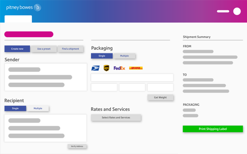The image size is (247, 154).
Task: Go to Find a shipment tab
Action: pyautogui.click(x=70, y=49)
